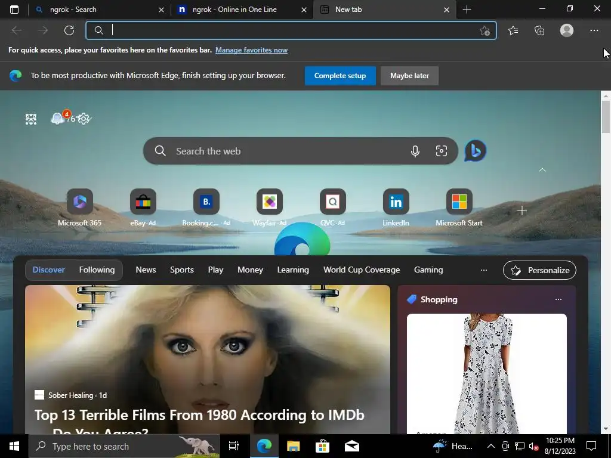Image resolution: width=611 pixels, height=458 pixels.
Task: Open the News category
Action: coord(146,270)
